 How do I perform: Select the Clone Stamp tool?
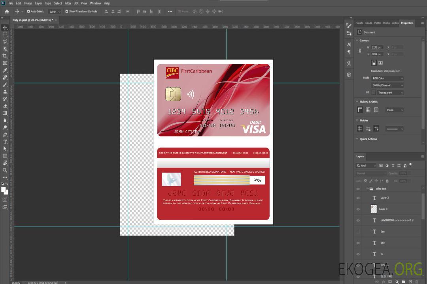coord(5,92)
